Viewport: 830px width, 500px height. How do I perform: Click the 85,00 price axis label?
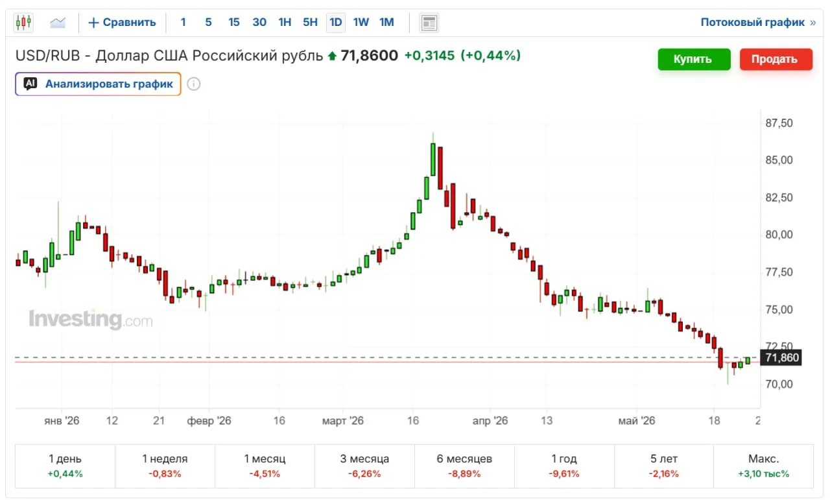779,160
